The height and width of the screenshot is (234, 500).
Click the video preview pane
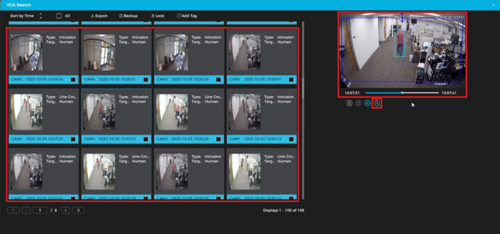pos(402,51)
